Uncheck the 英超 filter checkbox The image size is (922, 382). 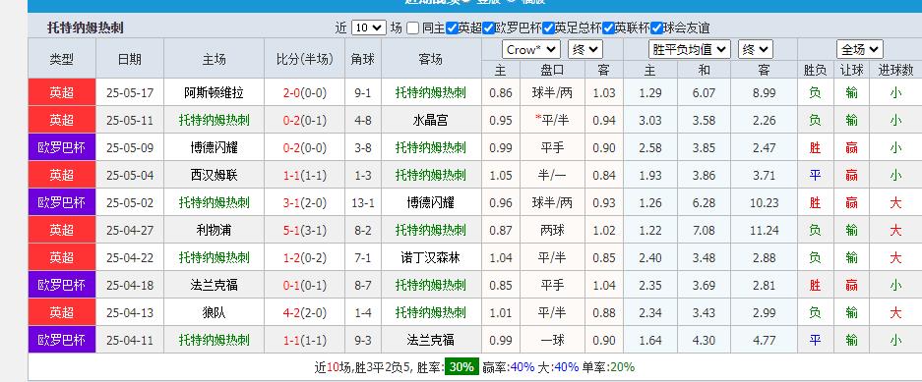(452, 27)
